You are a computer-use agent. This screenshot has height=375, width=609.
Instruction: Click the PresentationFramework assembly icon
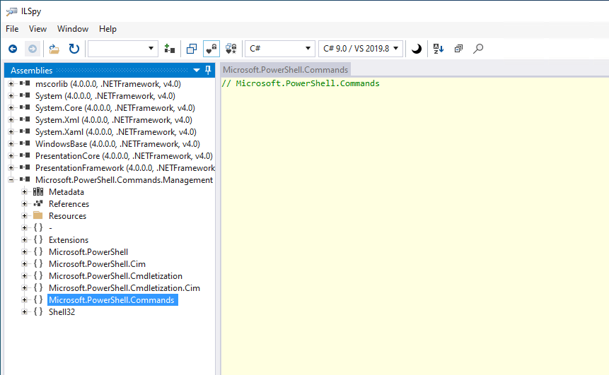25,167
